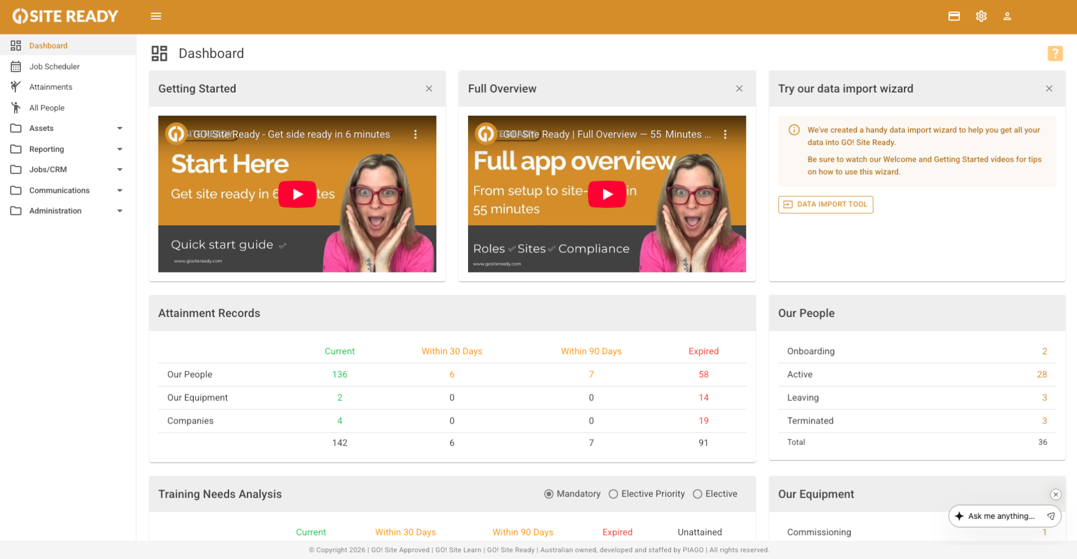Screen dimensions: 1077x559
Task: Play the Getting Started video
Action: [297, 194]
